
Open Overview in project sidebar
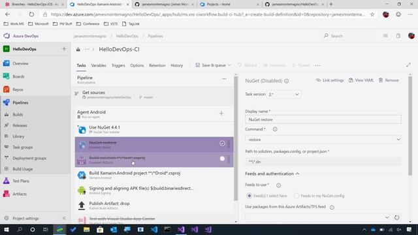point(20,63)
